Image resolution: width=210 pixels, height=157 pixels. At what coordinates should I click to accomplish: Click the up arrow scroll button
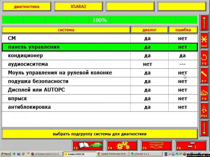[204, 23]
